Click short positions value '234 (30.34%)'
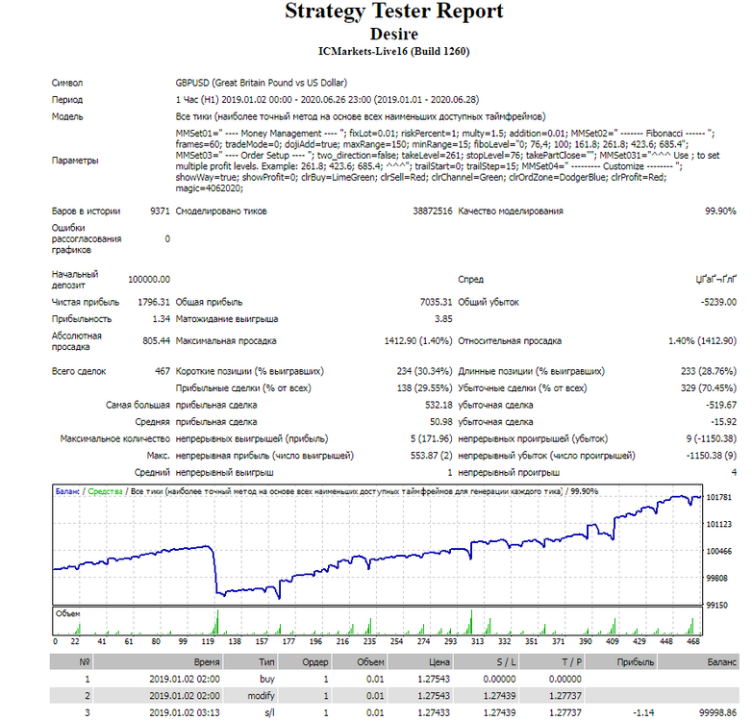752x721 pixels. 424,371
